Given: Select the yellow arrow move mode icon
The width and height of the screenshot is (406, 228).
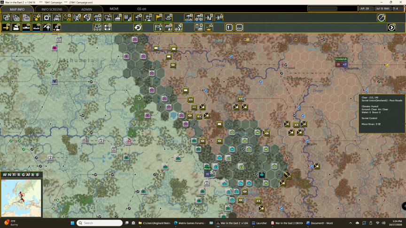Looking at the screenshot, I should tap(6, 27).
